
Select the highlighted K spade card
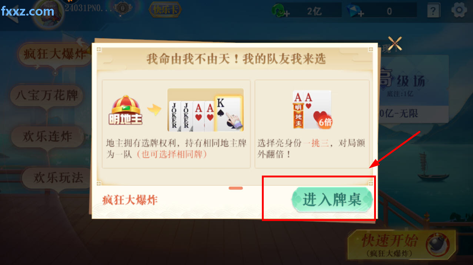tap(229, 113)
